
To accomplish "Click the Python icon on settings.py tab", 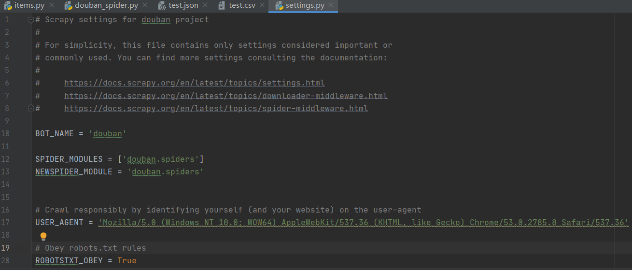I will pos(279,5).
